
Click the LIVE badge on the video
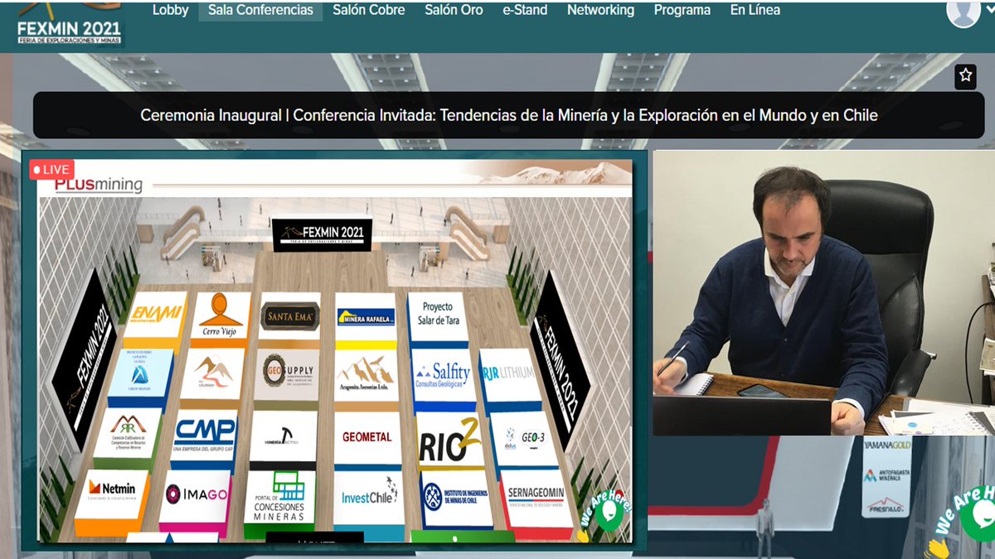tap(51, 170)
